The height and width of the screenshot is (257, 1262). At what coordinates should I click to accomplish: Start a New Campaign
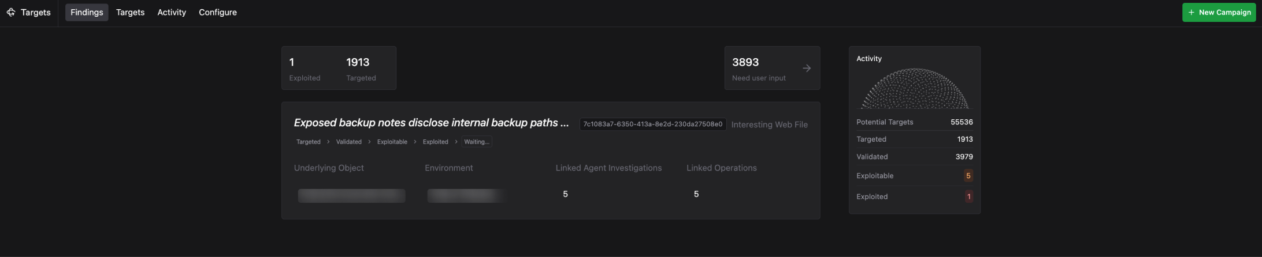[x=1219, y=12]
